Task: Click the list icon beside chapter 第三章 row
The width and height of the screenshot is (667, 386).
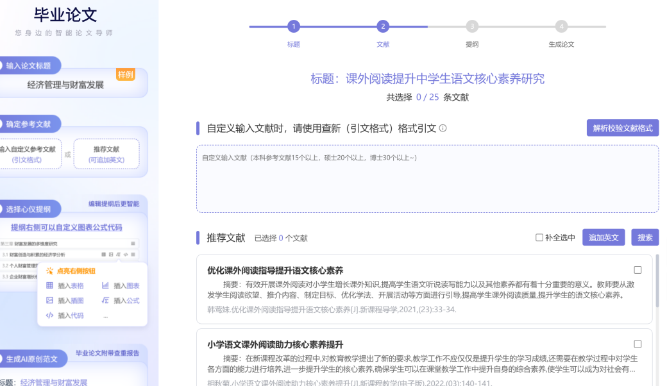Action: pos(133,244)
